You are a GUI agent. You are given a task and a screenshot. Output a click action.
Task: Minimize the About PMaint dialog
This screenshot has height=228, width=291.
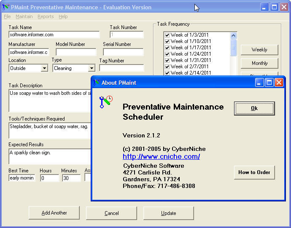pyautogui.click(x=259, y=83)
